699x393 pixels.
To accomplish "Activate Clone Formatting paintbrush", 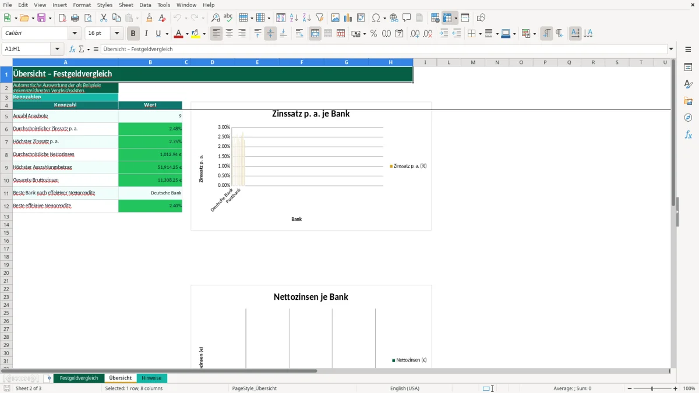I will [150, 18].
